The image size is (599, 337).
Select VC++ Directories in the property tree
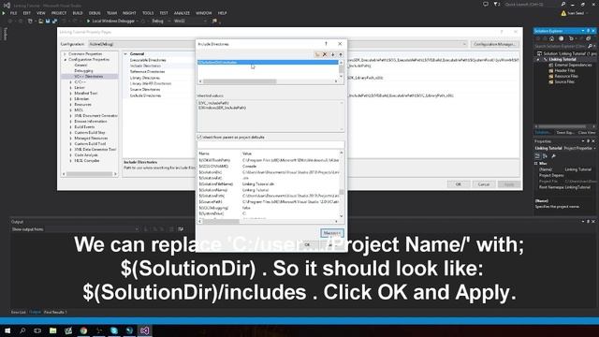(x=89, y=77)
